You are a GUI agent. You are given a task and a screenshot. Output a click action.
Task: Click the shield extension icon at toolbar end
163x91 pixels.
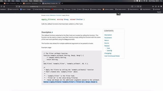[x=161, y=6]
